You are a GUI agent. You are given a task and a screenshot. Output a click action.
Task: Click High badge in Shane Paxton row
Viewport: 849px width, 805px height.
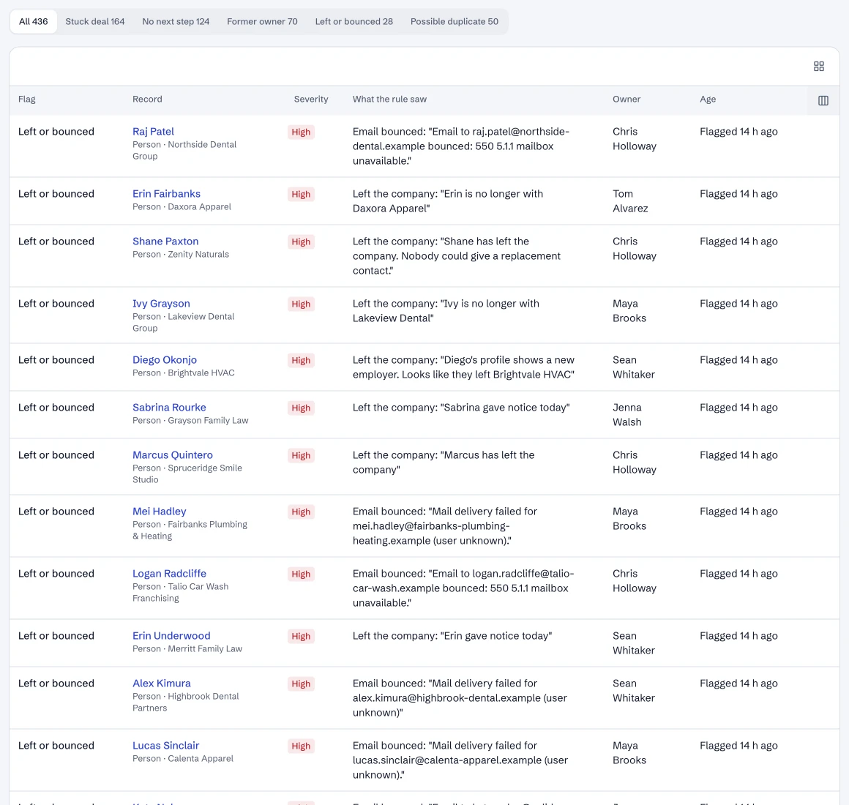301,242
